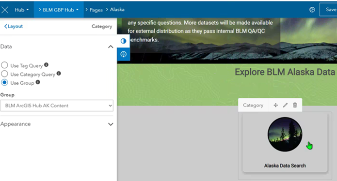Collapse the Data section

tap(111, 46)
